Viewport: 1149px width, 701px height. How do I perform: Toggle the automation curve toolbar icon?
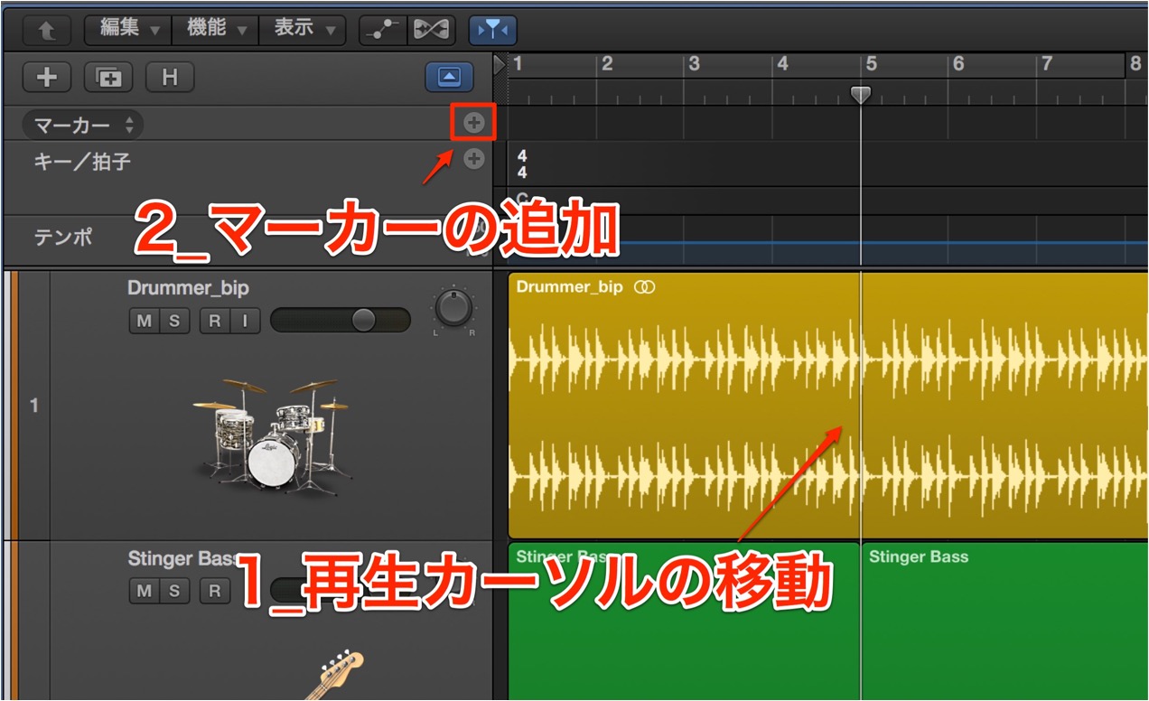pyautogui.click(x=383, y=30)
